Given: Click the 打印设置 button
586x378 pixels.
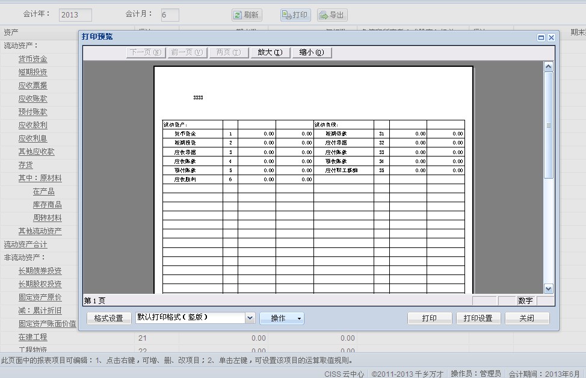Looking at the screenshot, I should pos(478,318).
